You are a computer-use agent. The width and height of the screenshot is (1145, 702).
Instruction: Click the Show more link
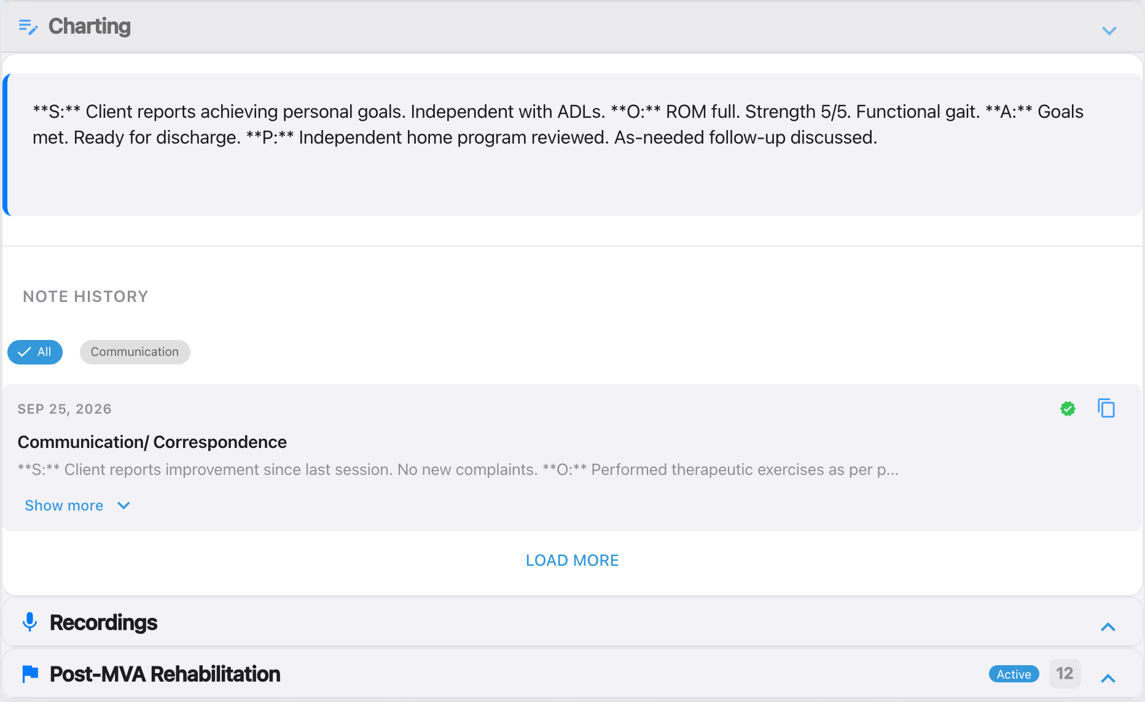[64, 506]
